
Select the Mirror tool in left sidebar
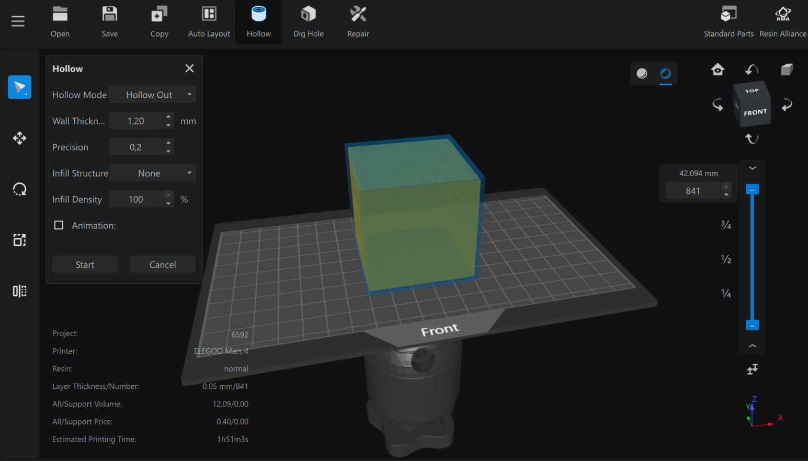pos(19,291)
